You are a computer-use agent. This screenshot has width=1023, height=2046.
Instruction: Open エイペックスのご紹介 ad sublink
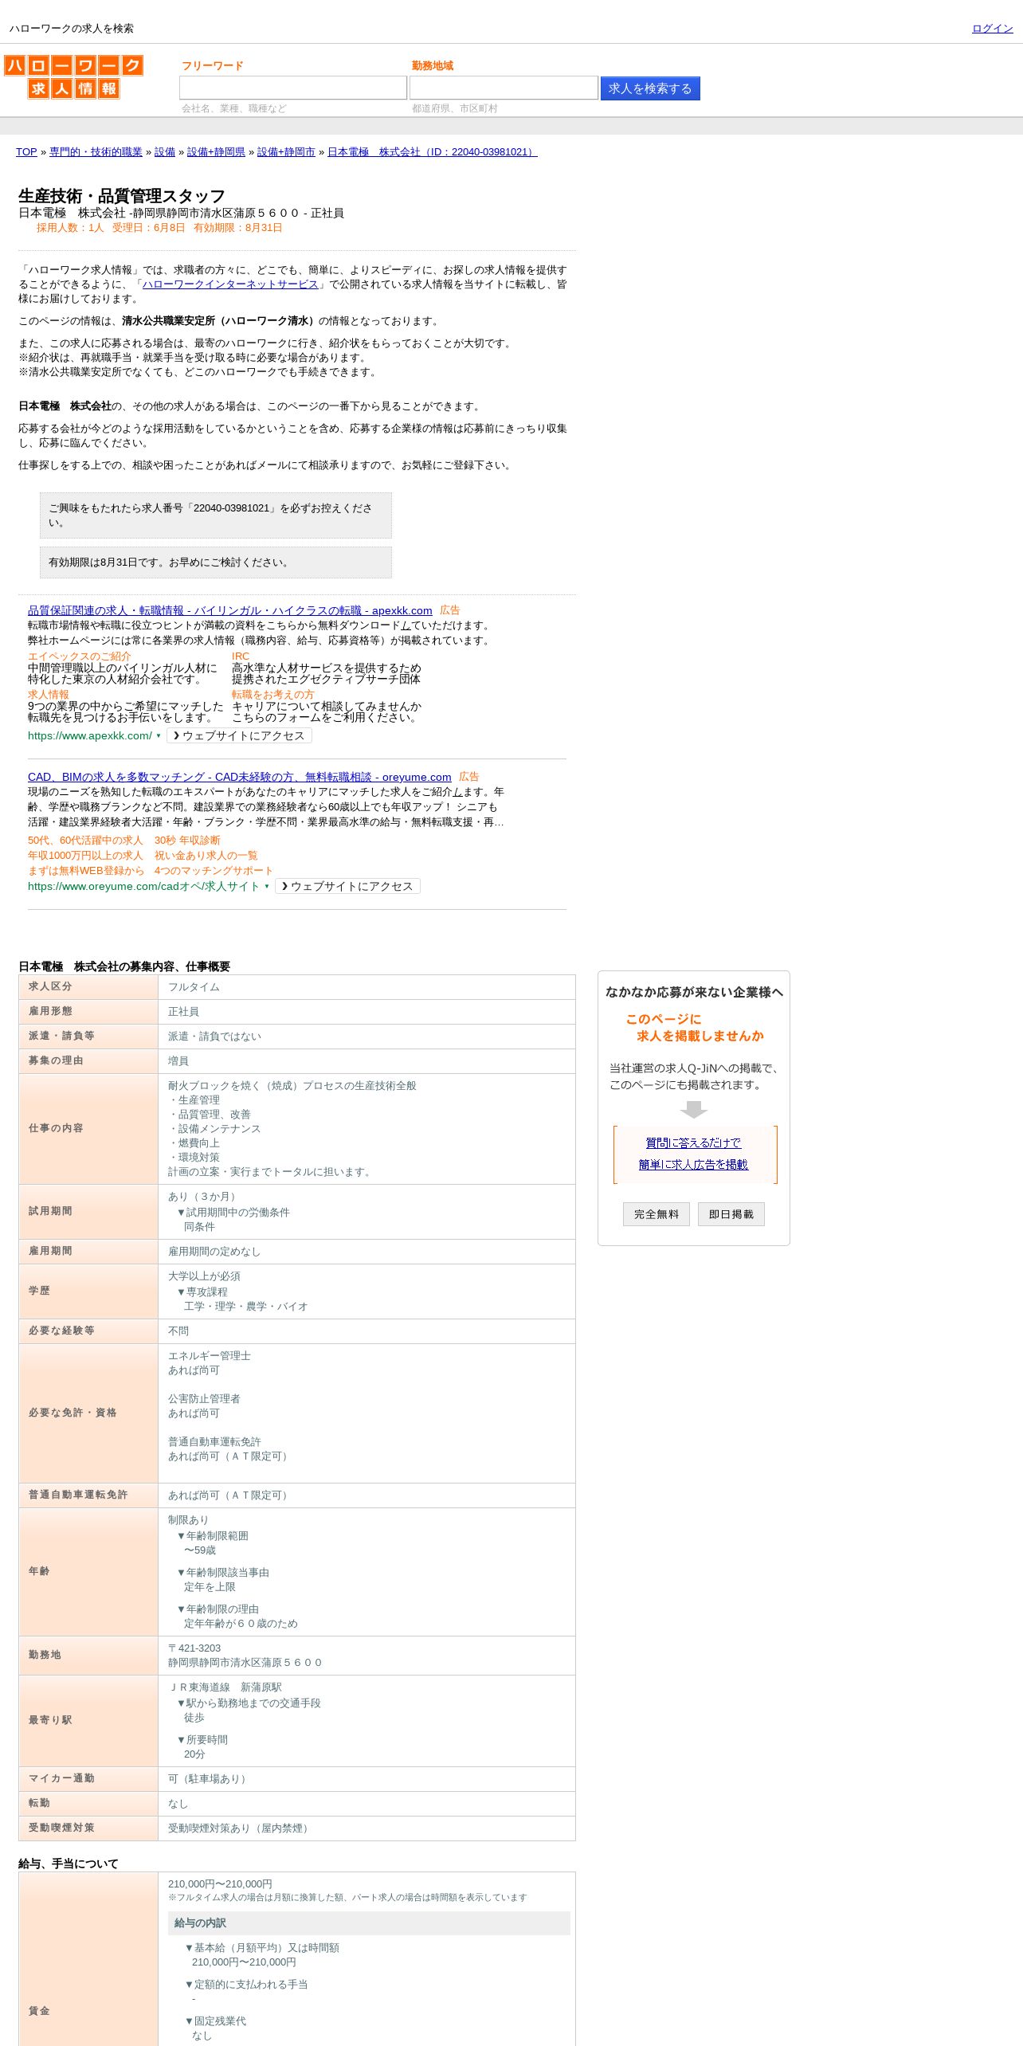79,657
